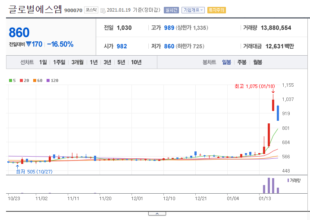The width and height of the screenshot is (310, 220).
Task: Click the tallest purple volume bar
Action: click(x=269, y=185)
